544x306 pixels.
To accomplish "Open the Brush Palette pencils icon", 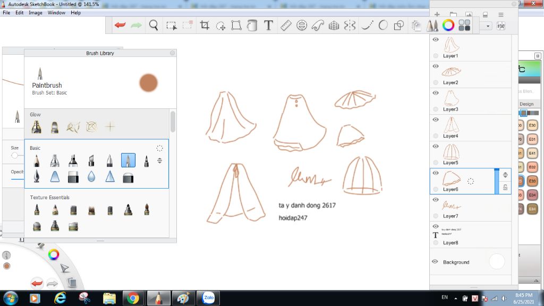I will point(432,25).
